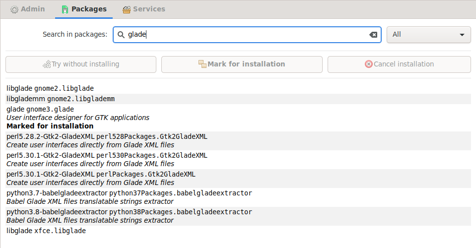Image resolution: width=476 pixels, height=248 pixels.
Task: Switch to the Packages tab
Action: click(84, 9)
